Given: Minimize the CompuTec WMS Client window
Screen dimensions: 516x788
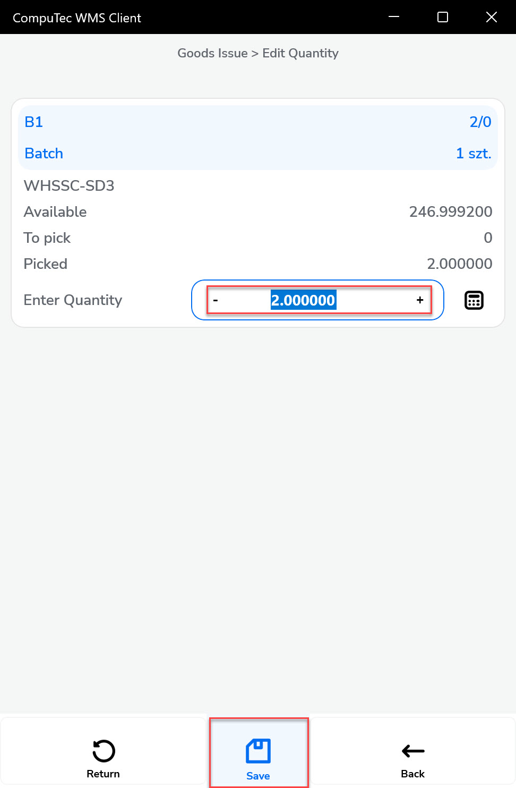Looking at the screenshot, I should [394, 17].
